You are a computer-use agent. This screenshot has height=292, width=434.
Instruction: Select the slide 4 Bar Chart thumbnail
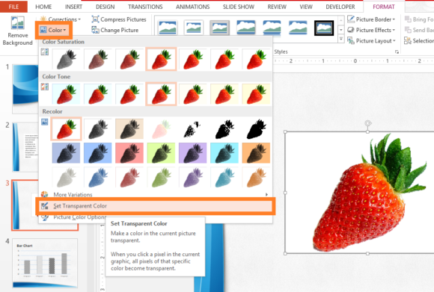click(45, 264)
